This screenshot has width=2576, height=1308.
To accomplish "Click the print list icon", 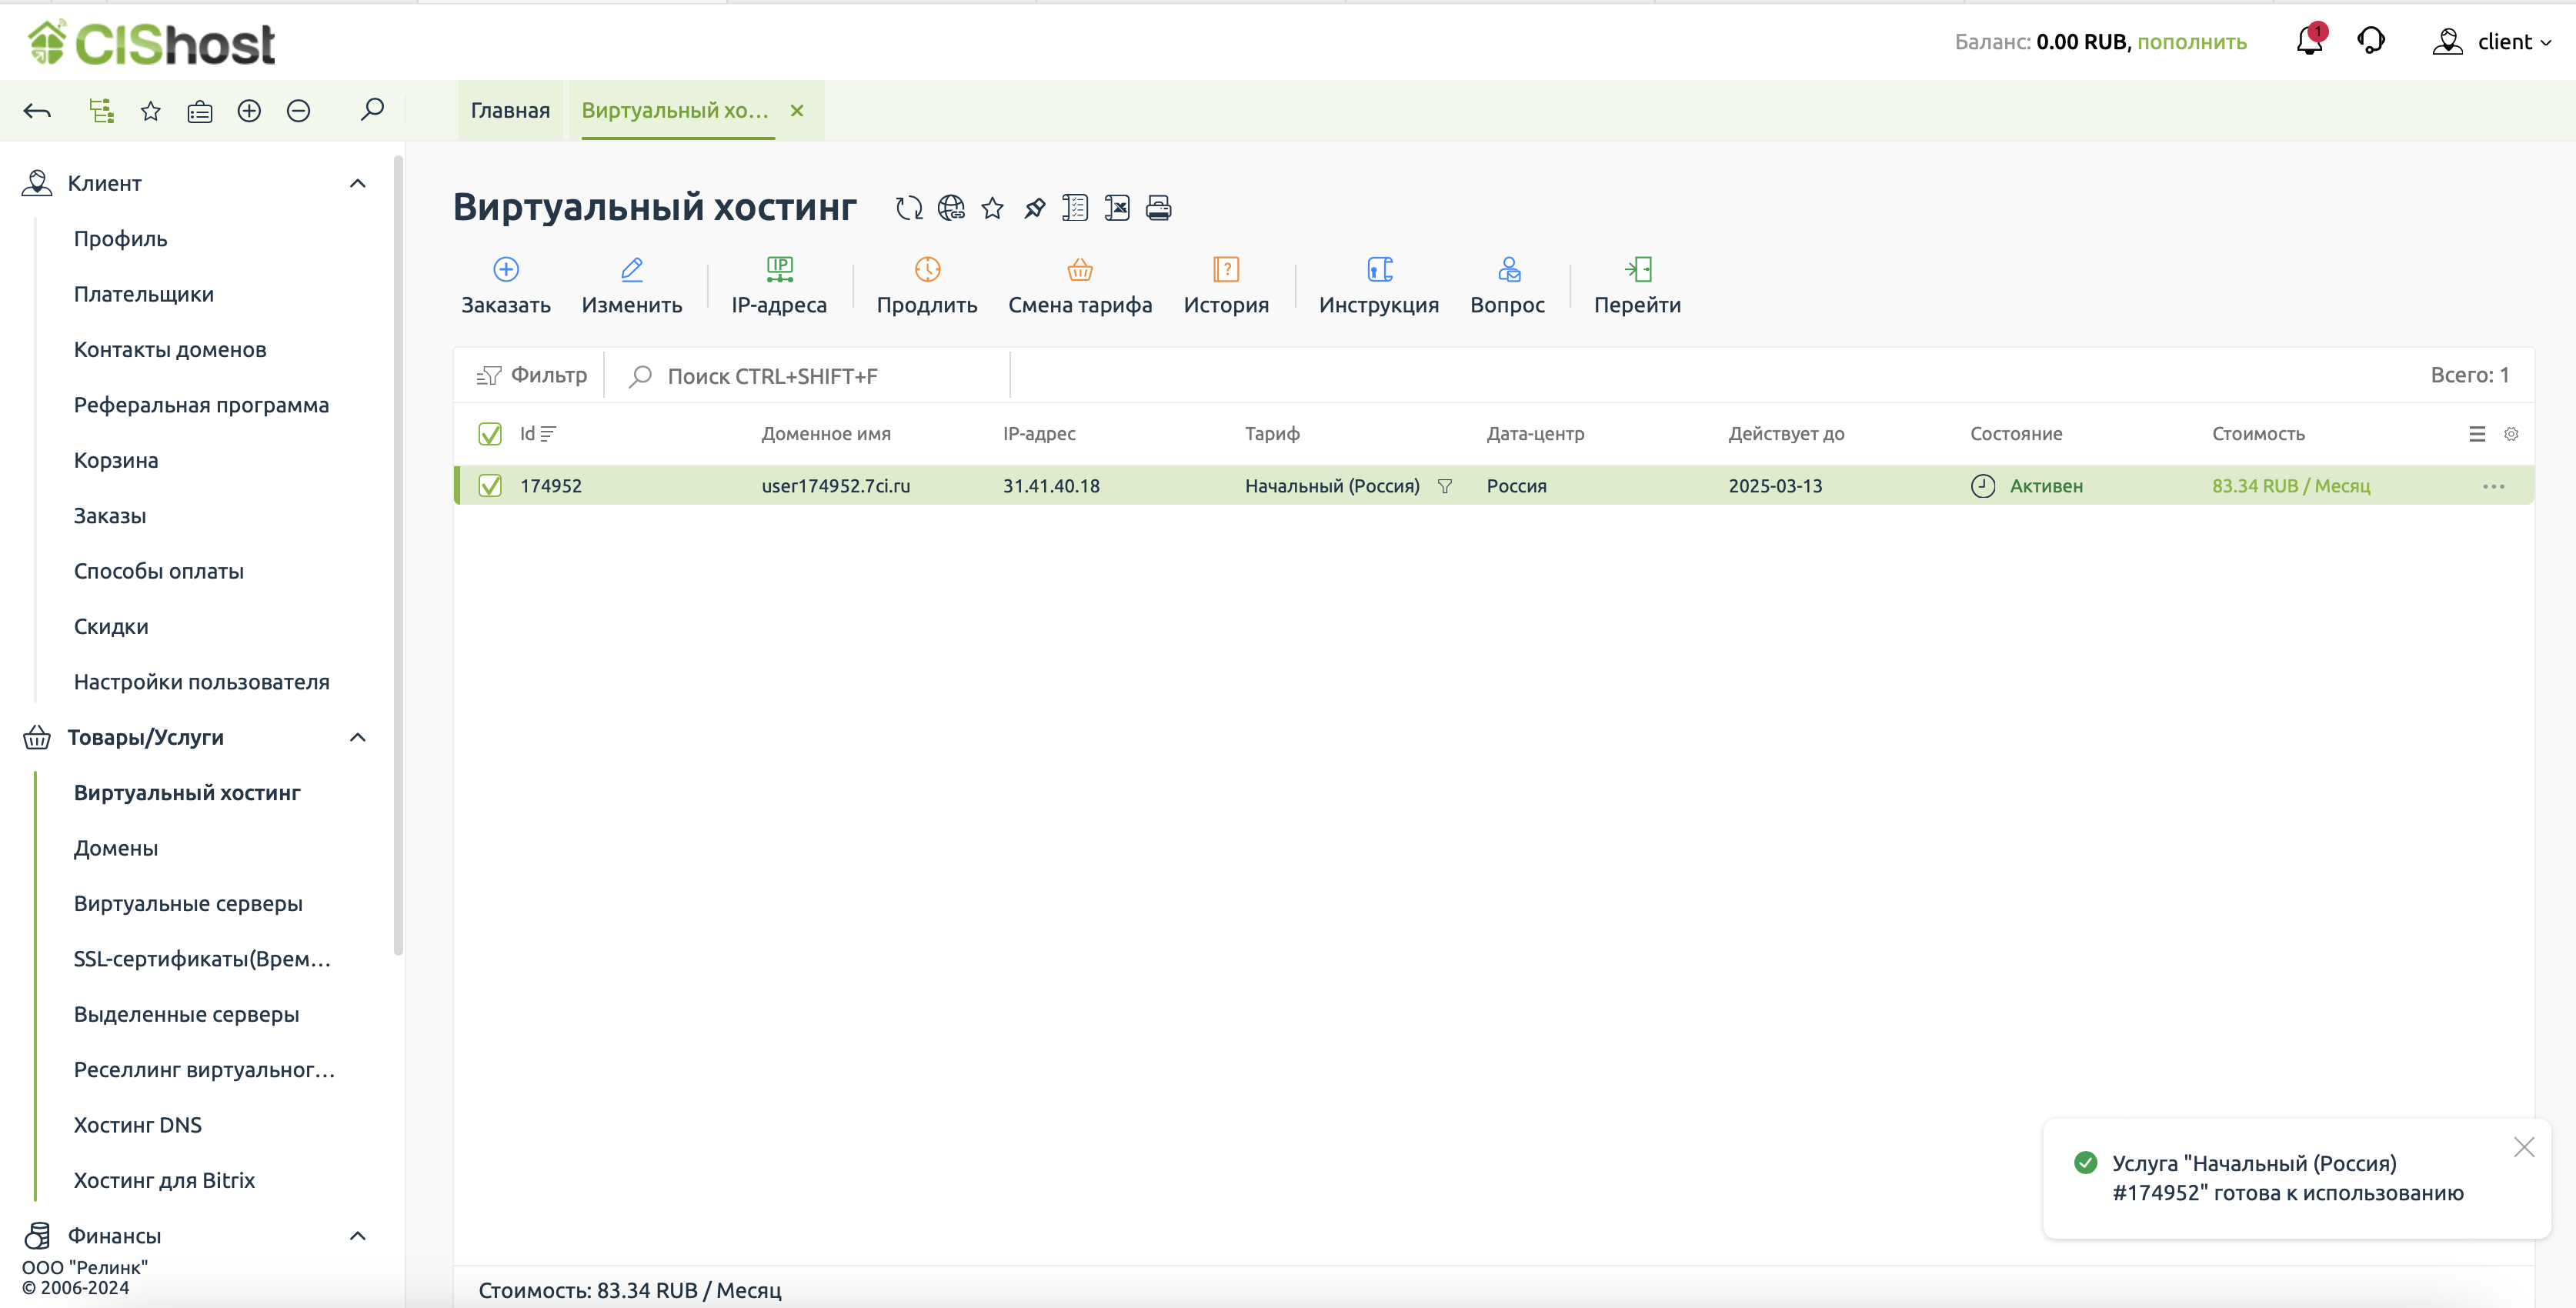I will tap(1158, 208).
